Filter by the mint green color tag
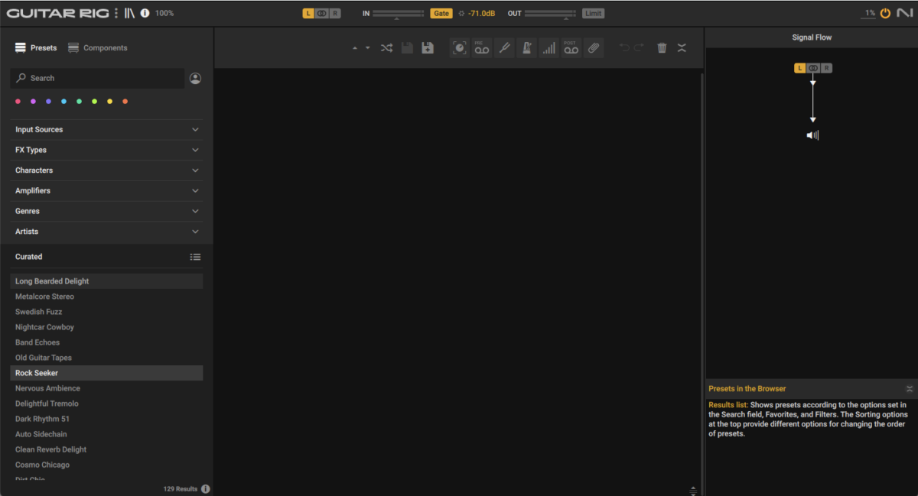The image size is (918, 496). (79, 102)
